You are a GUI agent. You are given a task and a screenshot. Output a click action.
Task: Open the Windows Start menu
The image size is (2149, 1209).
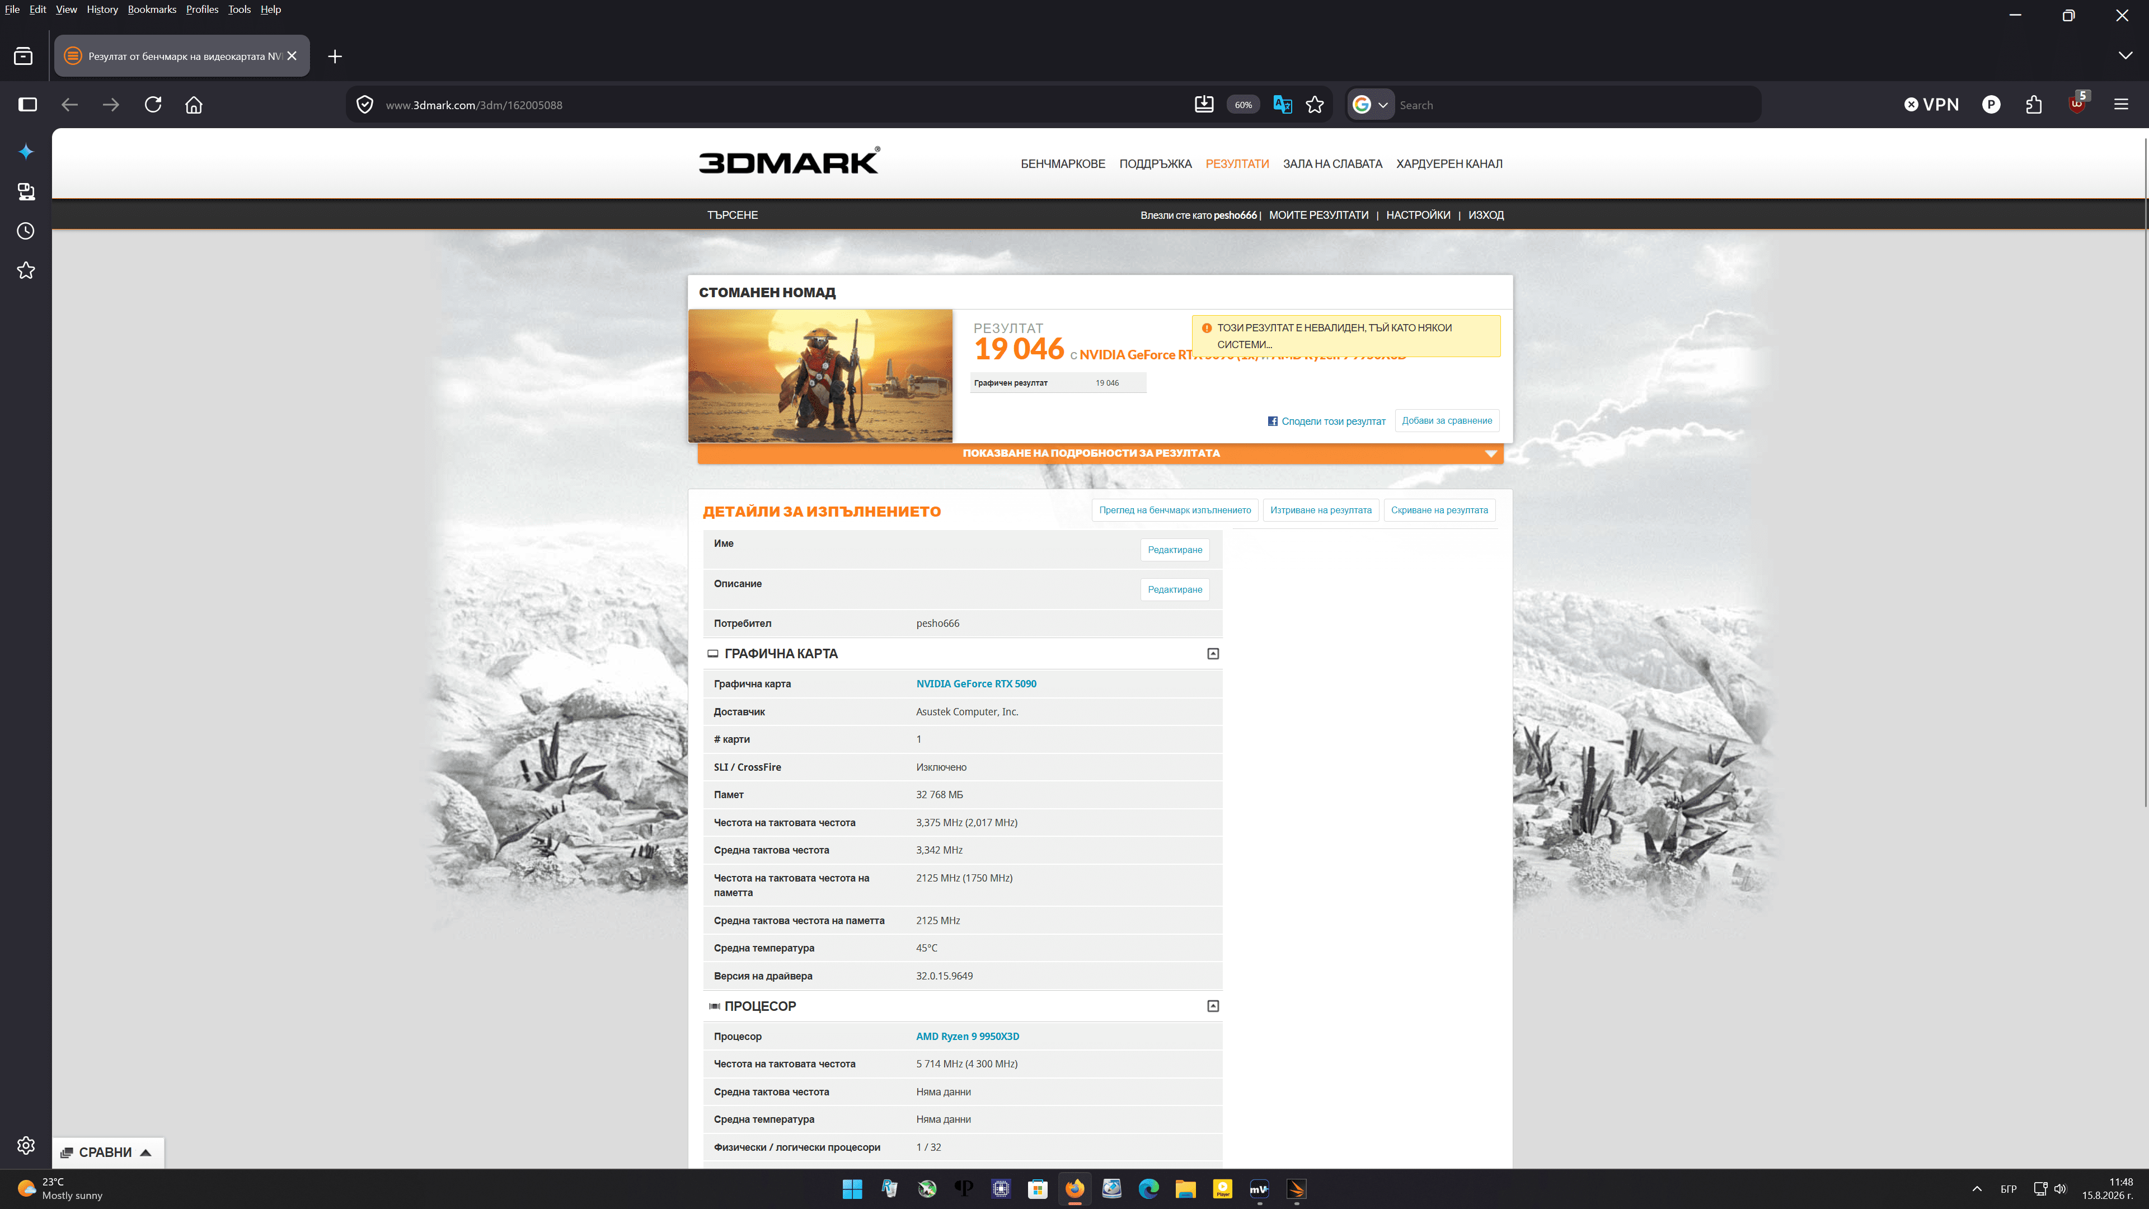click(x=852, y=1188)
